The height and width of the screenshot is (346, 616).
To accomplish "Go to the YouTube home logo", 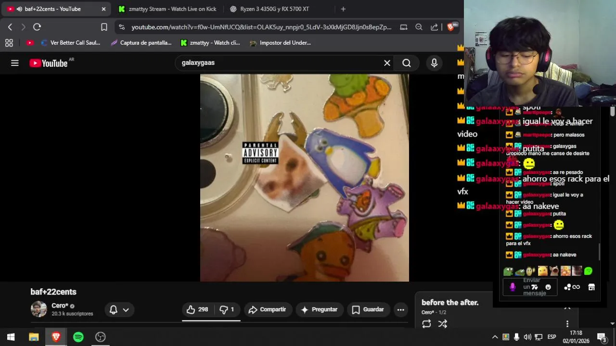I will [x=48, y=63].
